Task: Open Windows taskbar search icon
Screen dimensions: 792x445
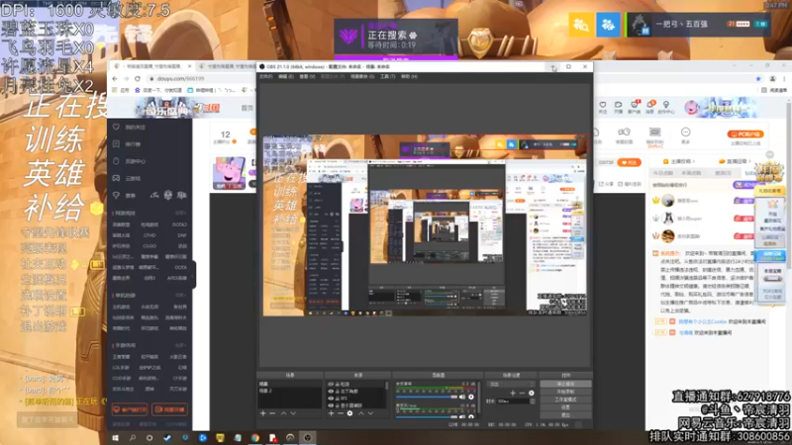Action: (x=133, y=438)
